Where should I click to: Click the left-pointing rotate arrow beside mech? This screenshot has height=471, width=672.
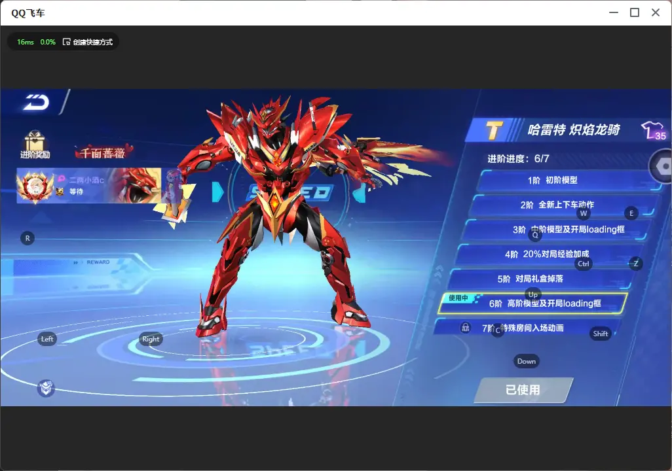click(x=359, y=192)
